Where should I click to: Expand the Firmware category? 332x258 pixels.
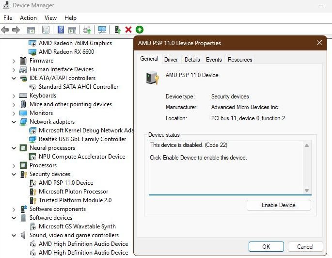point(14,61)
